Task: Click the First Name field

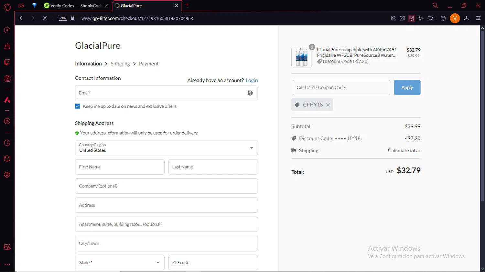Action: point(120,167)
